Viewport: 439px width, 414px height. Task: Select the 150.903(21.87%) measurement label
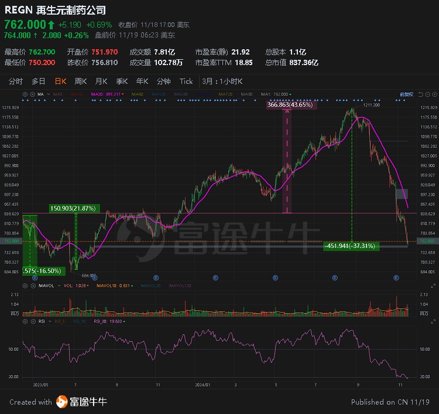click(73, 208)
